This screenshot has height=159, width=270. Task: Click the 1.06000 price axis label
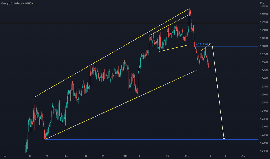[x=264, y=79]
